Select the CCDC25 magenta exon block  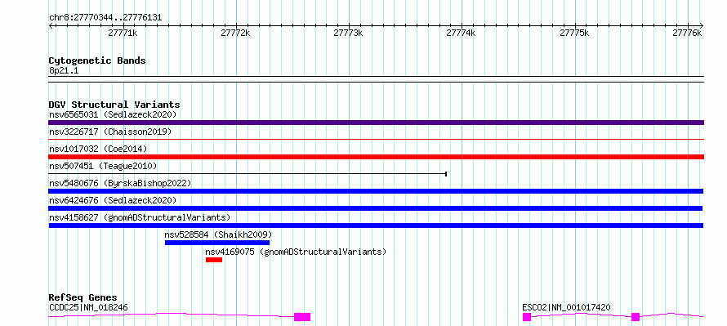302,317
